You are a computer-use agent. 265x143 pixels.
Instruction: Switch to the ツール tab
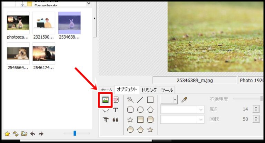[x=167, y=90]
